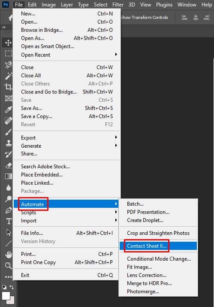This screenshot has height=307, width=214.
Task: Select the Rectangular Marquee tool
Action: 8,53
